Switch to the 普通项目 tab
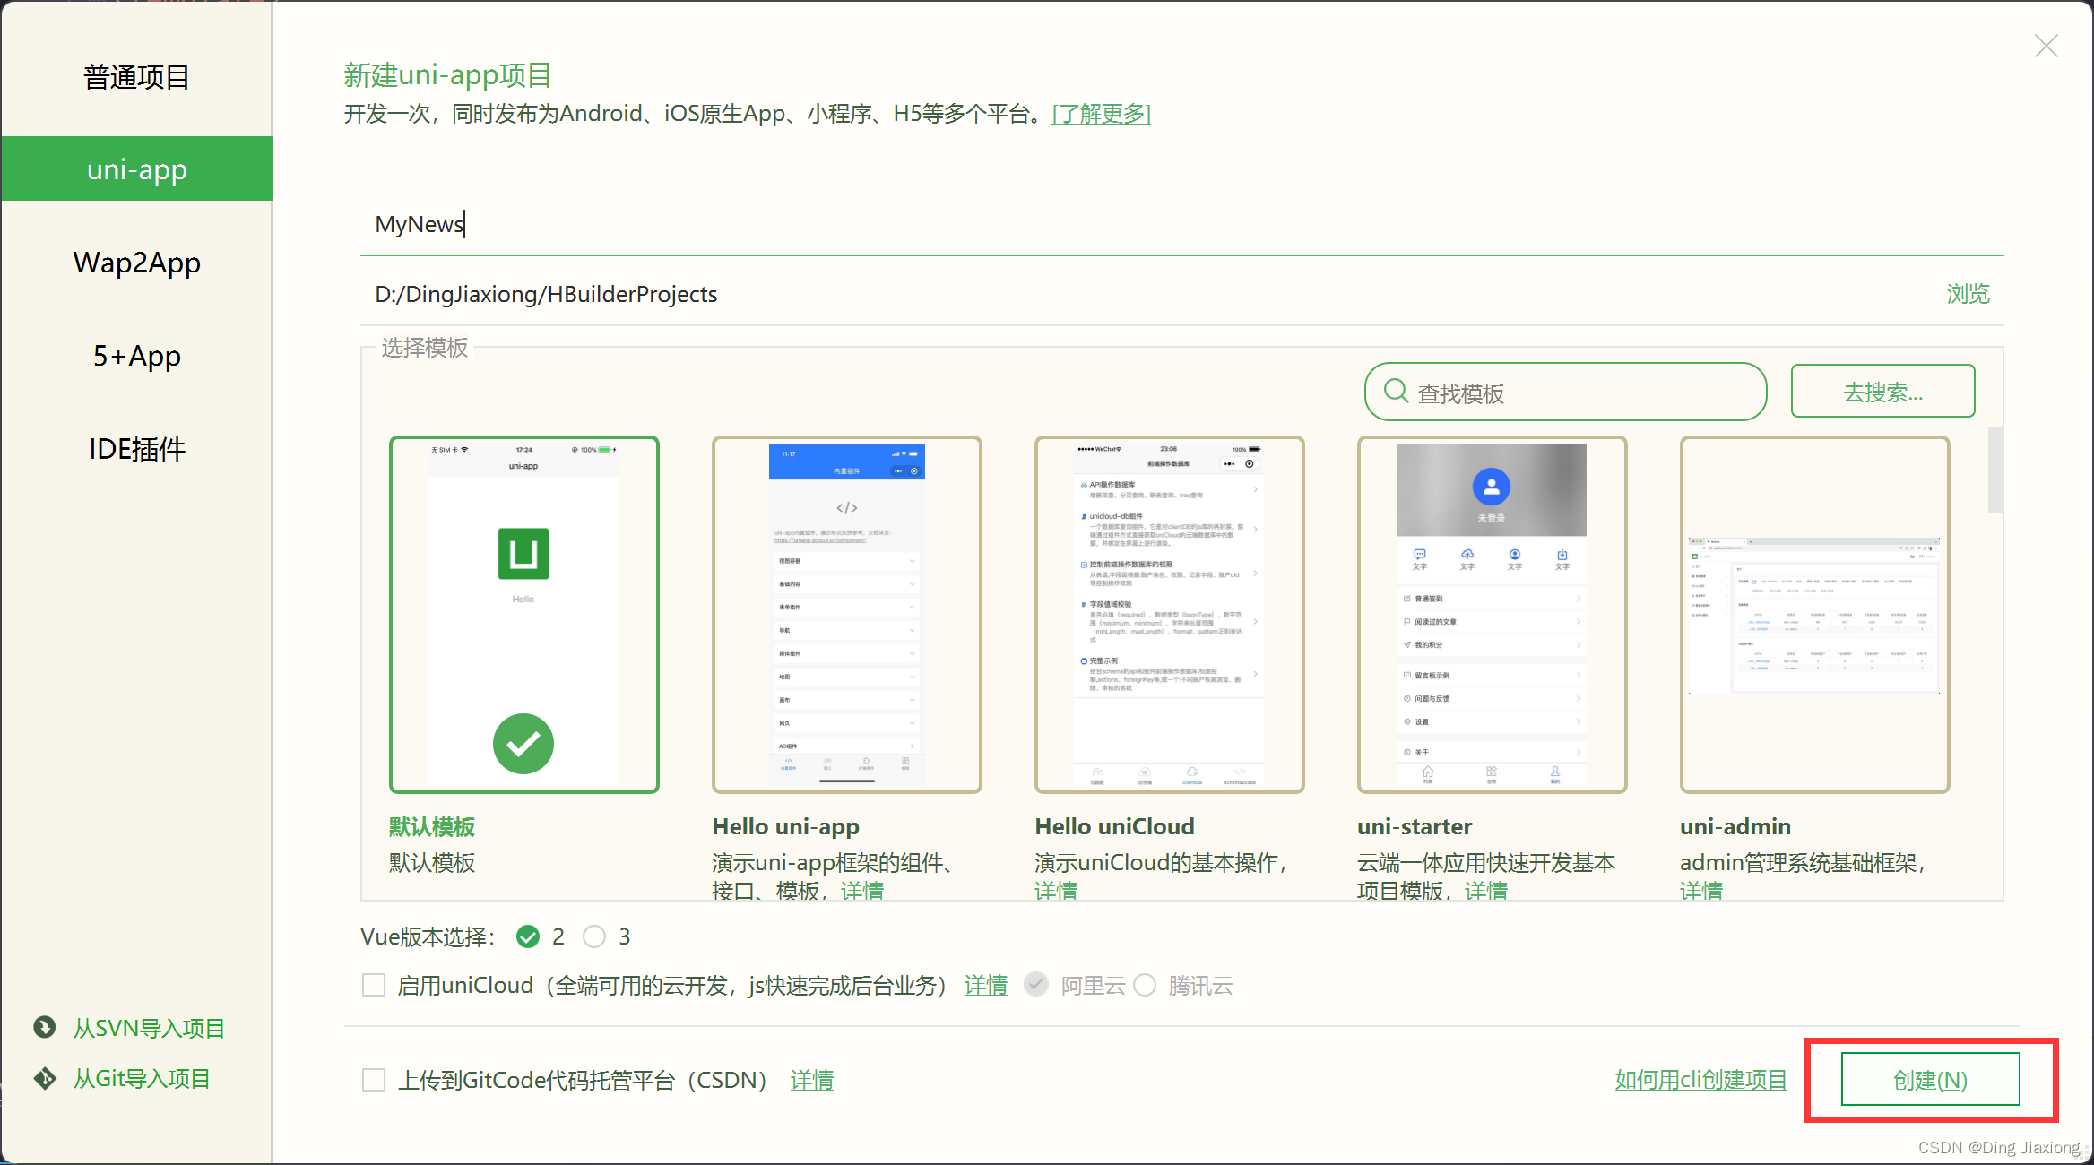This screenshot has height=1165, width=2094. pos(136,77)
